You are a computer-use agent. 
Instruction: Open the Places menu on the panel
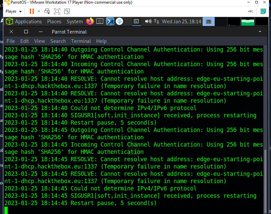tap(54, 21)
